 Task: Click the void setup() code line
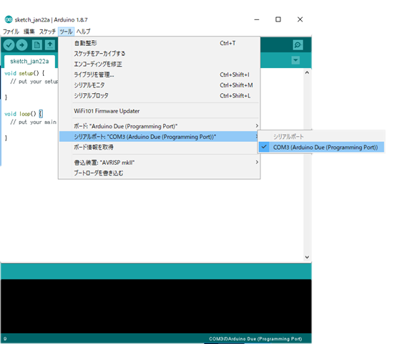24,73
